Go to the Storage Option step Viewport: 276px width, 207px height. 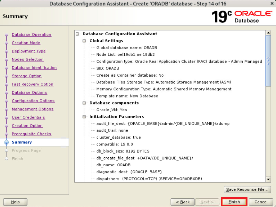click(27, 76)
